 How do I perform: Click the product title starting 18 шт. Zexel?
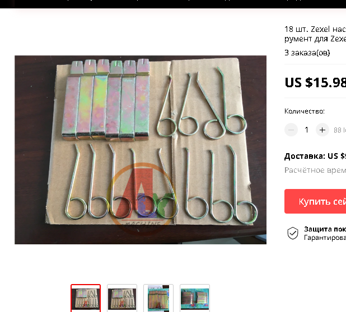click(315, 34)
